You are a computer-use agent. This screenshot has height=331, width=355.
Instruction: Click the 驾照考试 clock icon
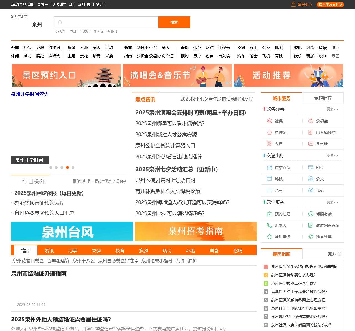311,214
